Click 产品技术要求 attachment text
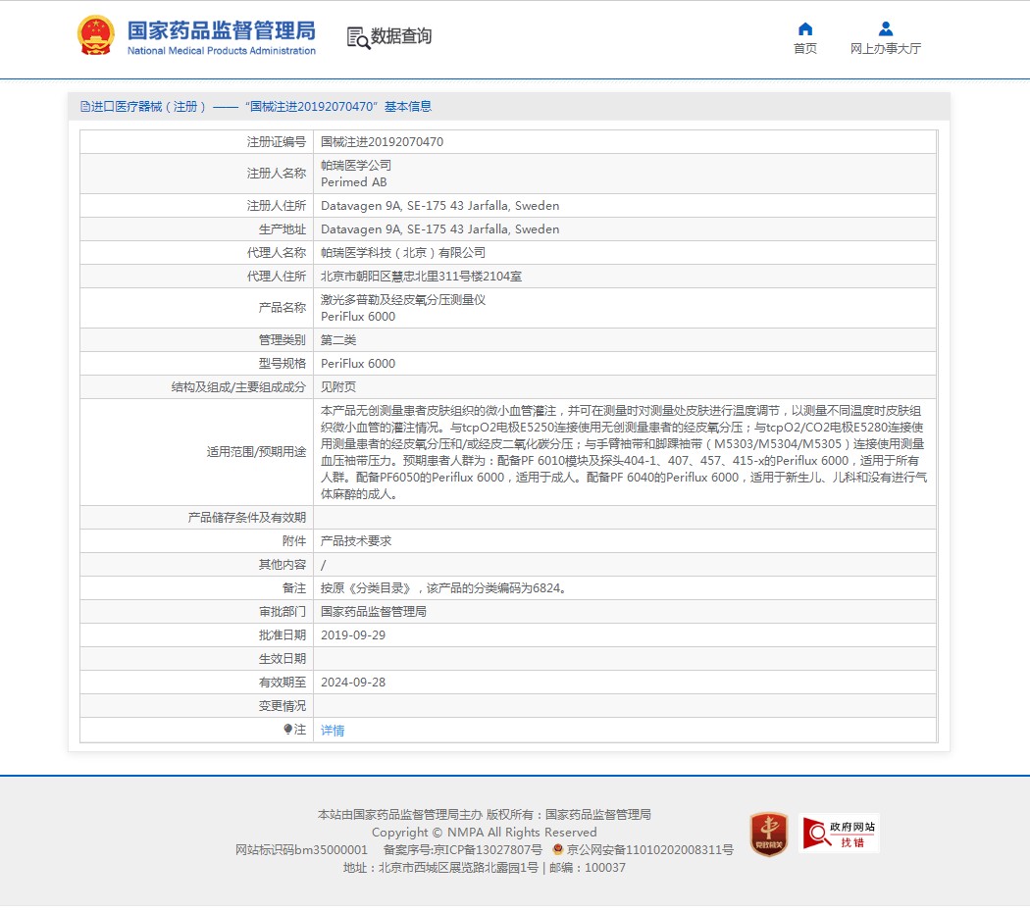This screenshot has height=912, width=1030. (x=356, y=541)
